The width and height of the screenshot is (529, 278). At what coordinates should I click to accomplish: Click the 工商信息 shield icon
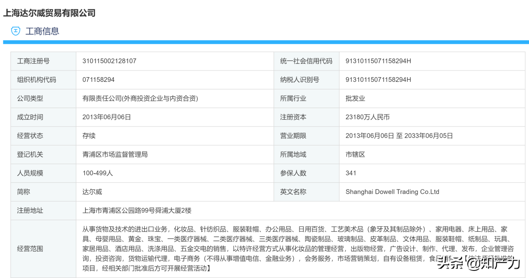[x=15, y=31]
